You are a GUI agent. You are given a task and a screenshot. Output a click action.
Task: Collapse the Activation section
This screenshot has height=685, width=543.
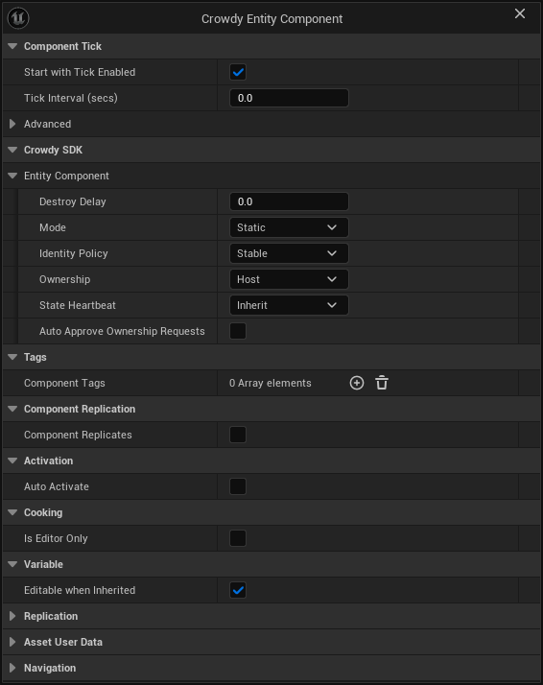click(x=12, y=461)
